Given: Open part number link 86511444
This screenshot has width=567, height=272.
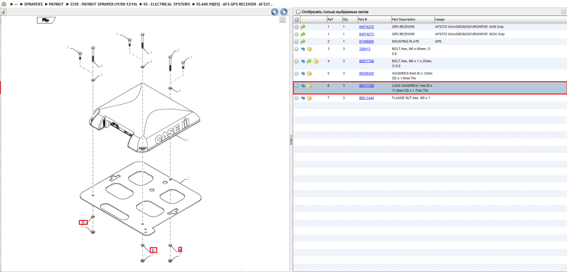Looking at the screenshot, I should [x=366, y=98].
